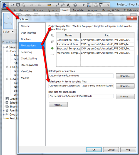Screen dimensions: 139x155
Task: Select Rendering in Options sidebar
Action: (26, 52)
